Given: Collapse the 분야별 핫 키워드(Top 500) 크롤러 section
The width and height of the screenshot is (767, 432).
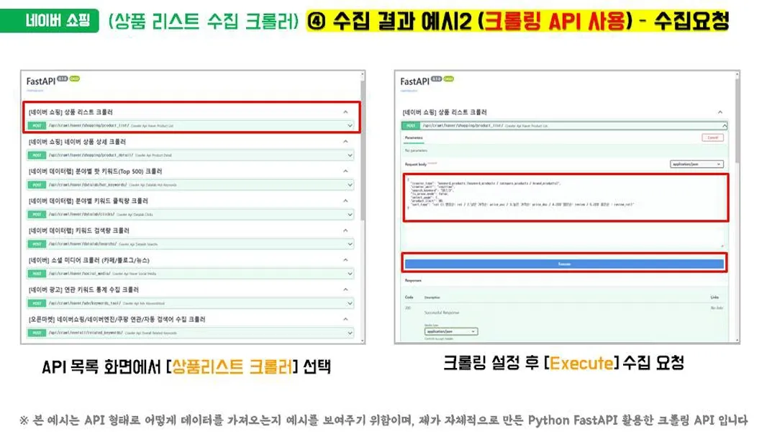Looking at the screenshot, I should coord(345,171).
